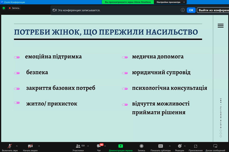Expand audio options arrow beside Включить звук
Image resolution: width=229 pixels, height=152 pixels.
click(17, 146)
